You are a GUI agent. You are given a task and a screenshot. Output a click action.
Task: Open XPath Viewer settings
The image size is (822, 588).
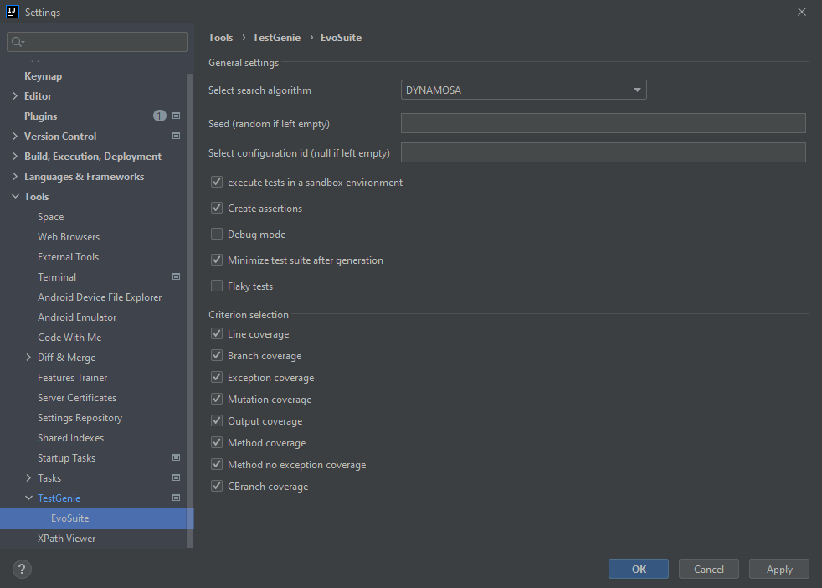[67, 539]
